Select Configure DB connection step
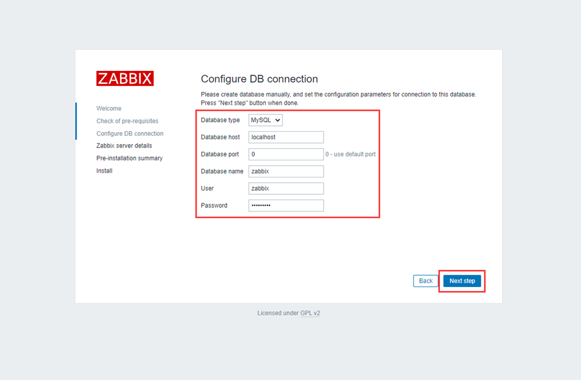Image resolution: width=581 pixels, height=380 pixels. point(130,133)
